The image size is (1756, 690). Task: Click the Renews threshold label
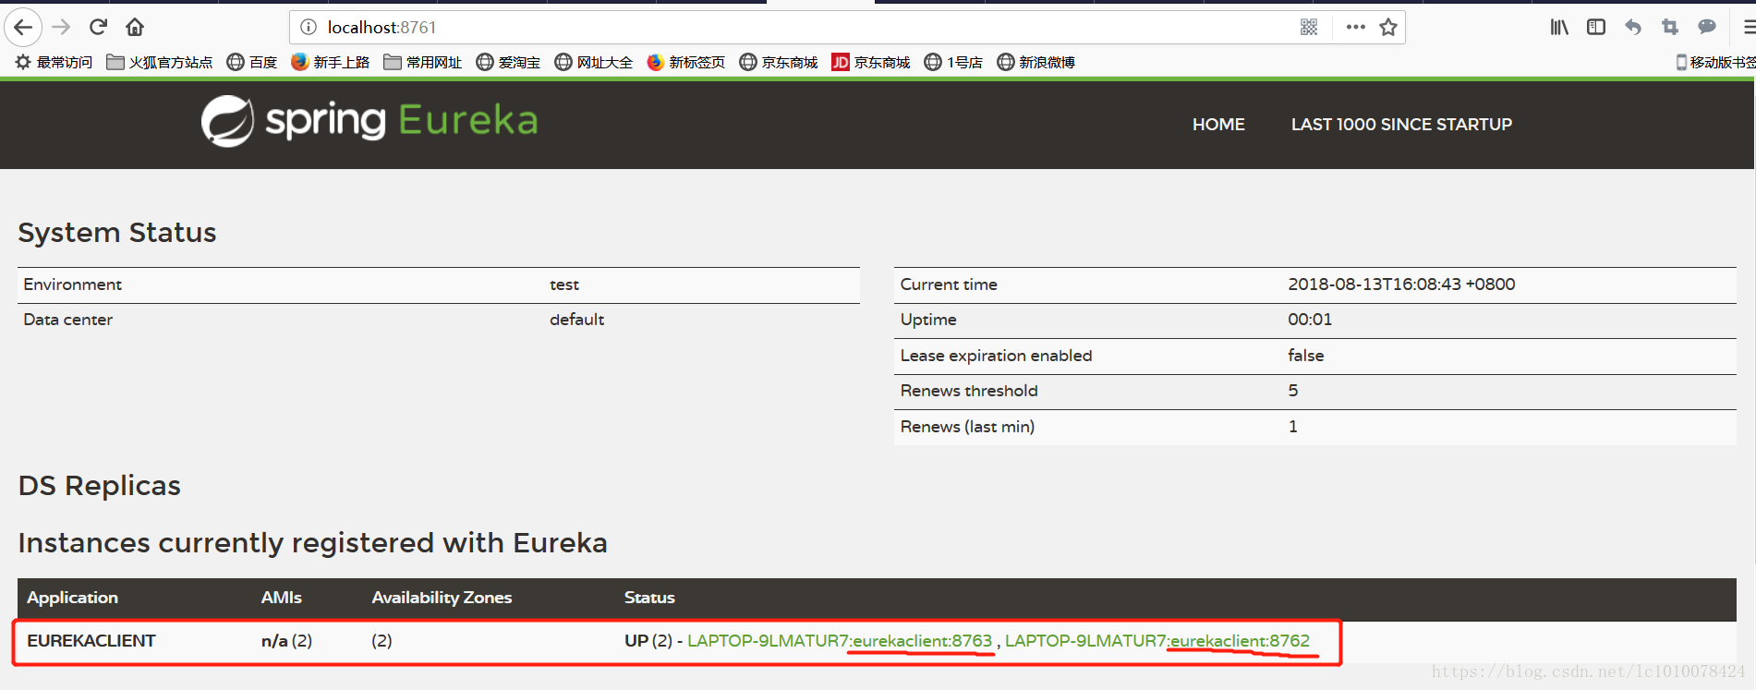click(x=969, y=391)
